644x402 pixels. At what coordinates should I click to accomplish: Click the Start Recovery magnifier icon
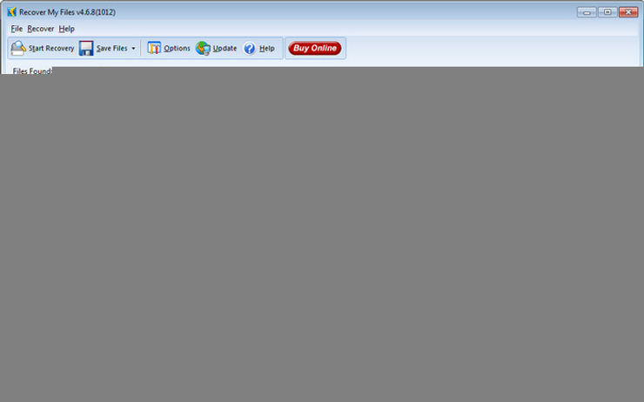[18, 48]
